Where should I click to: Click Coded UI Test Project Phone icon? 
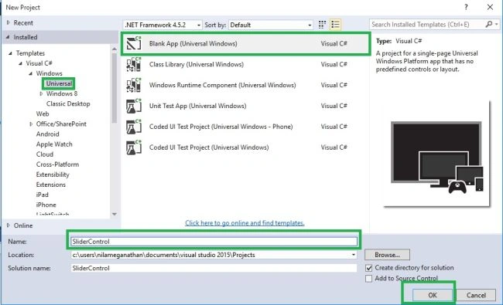(134, 127)
